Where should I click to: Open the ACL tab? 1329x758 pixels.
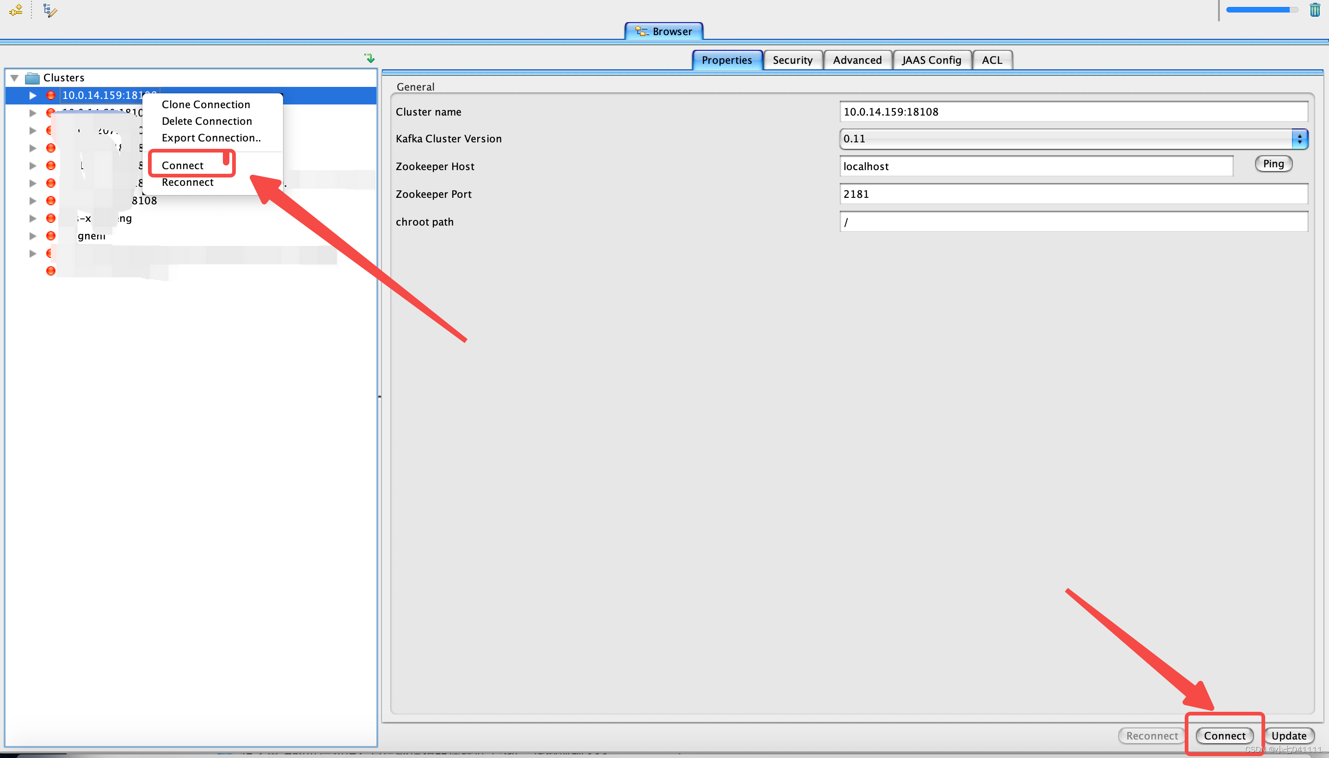point(992,60)
